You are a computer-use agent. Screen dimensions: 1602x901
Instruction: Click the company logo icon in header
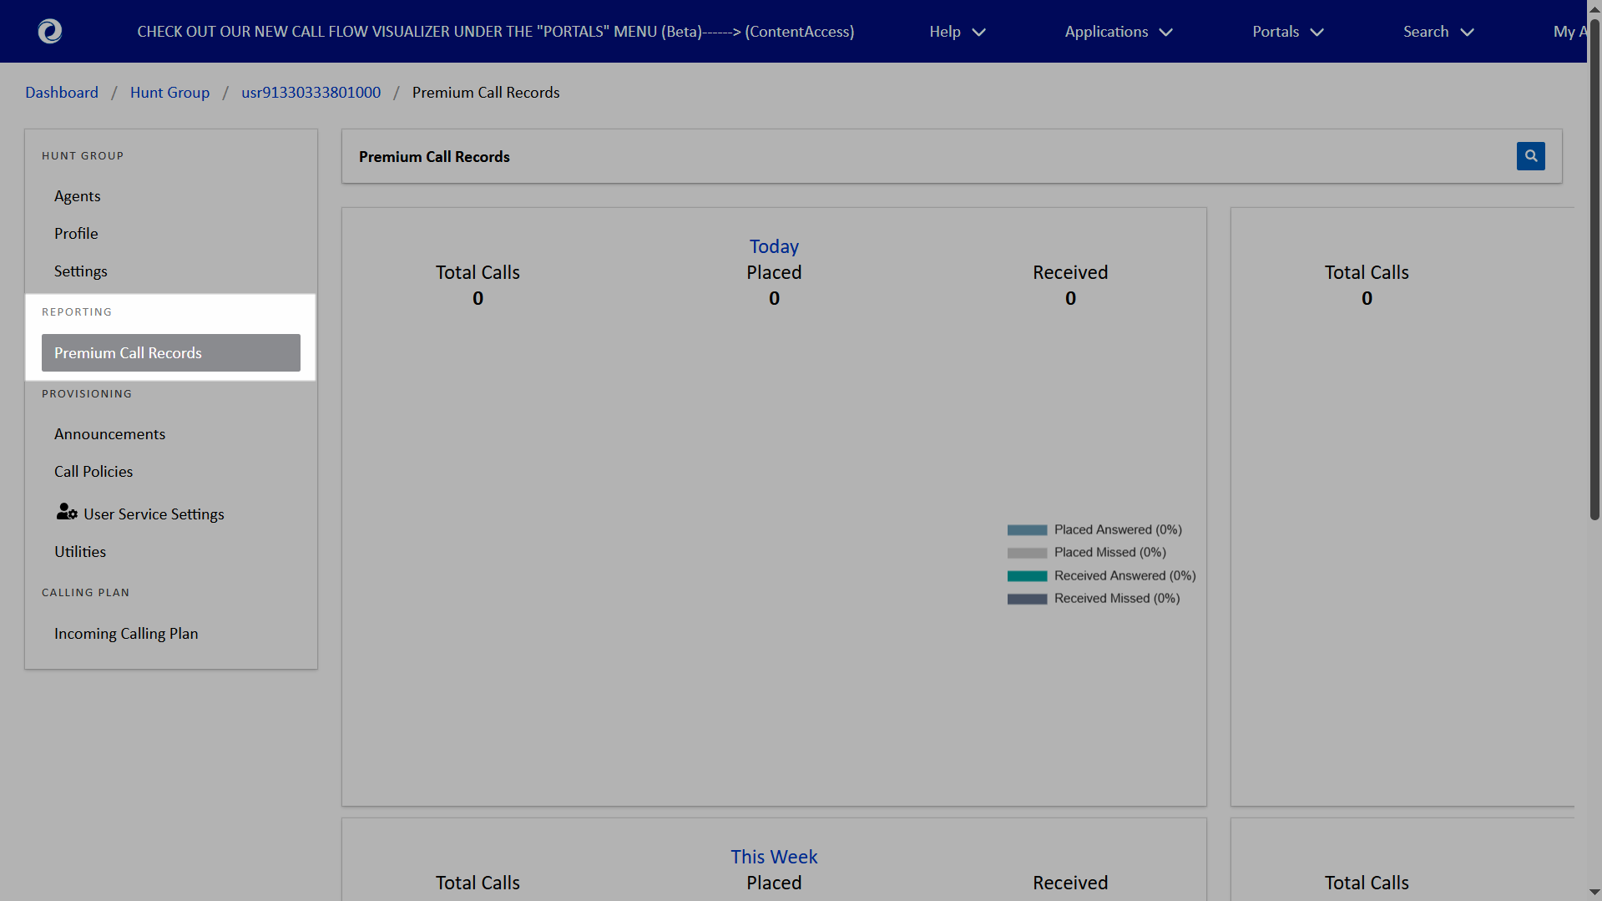(x=50, y=32)
